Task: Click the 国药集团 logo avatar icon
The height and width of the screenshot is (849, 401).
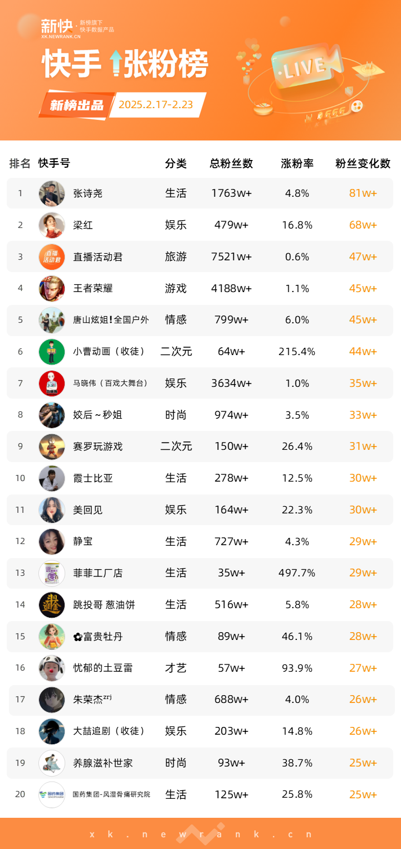Action: [x=52, y=794]
